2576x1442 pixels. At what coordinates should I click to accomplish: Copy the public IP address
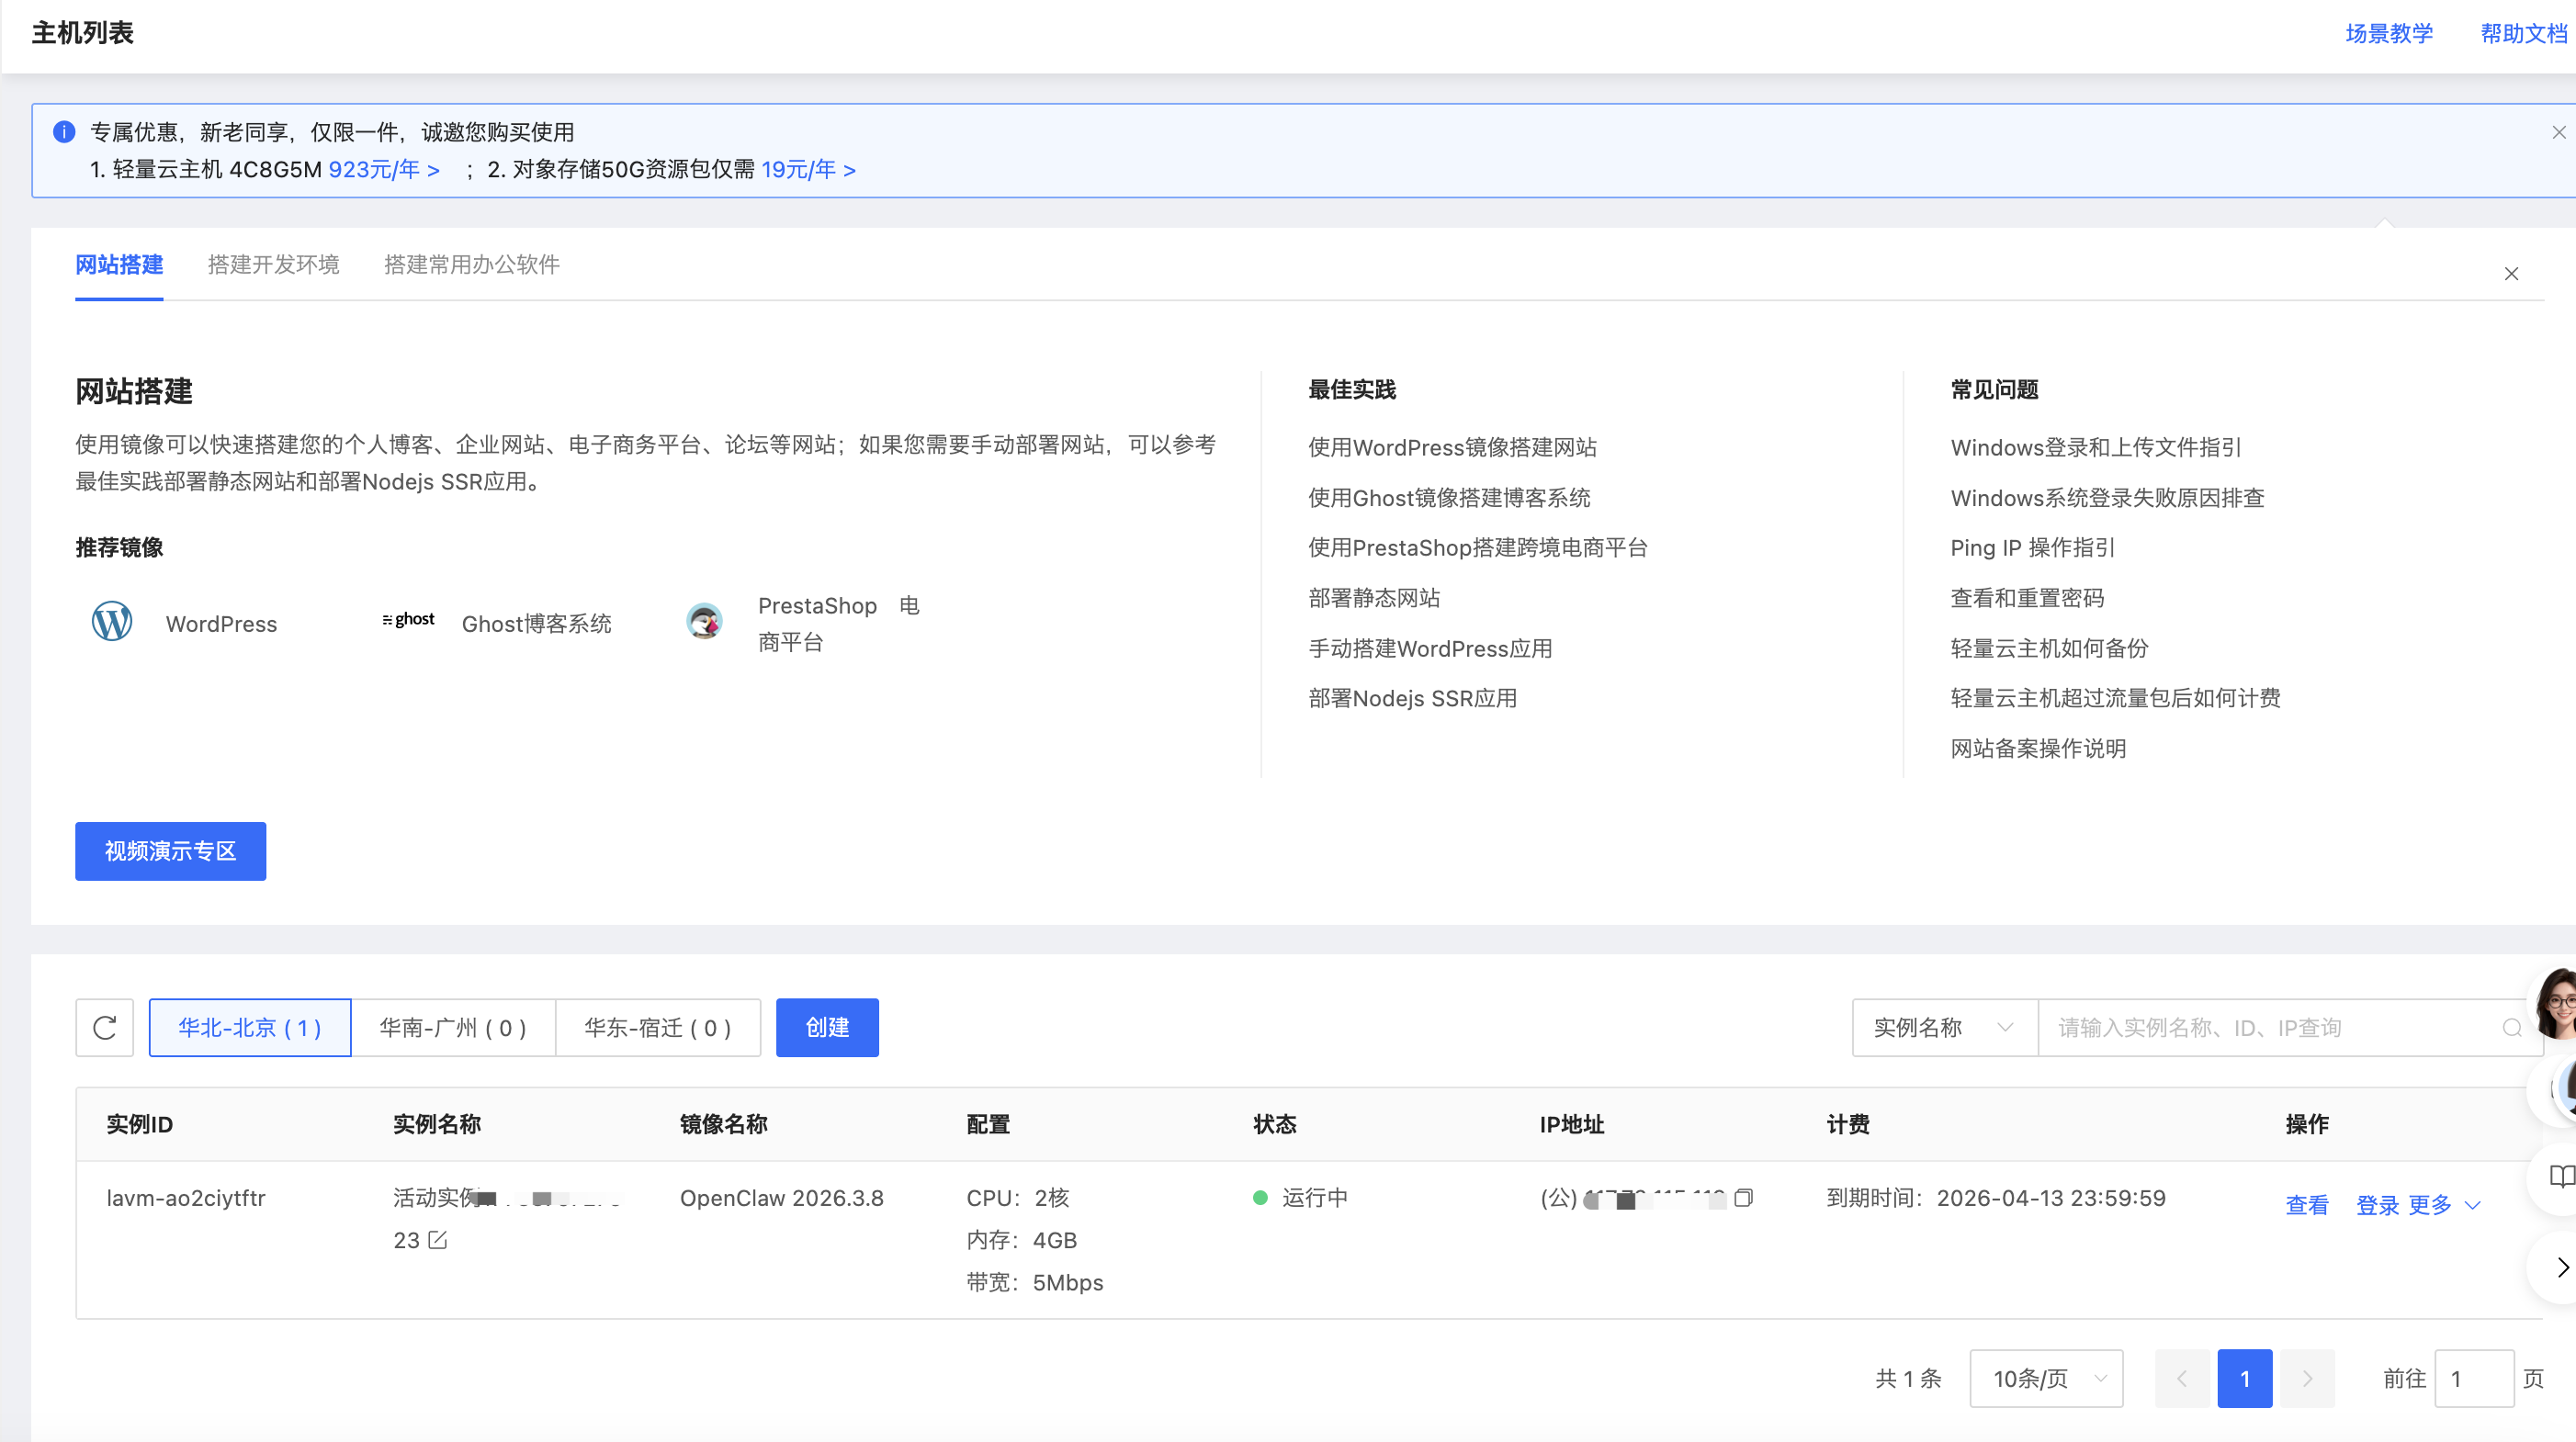click(1745, 1197)
